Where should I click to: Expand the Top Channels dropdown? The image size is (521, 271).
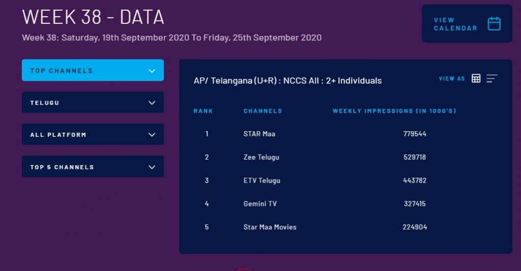93,71
